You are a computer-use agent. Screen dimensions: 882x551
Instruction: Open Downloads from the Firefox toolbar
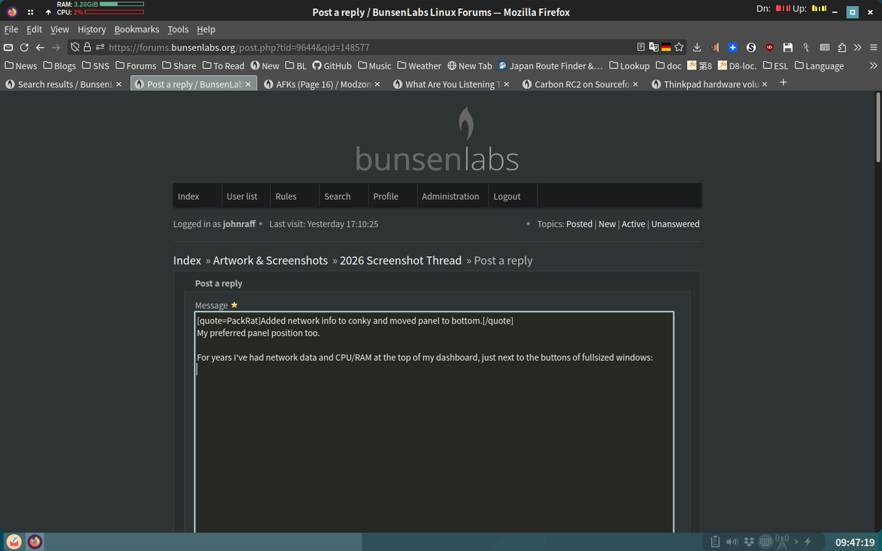coord(697,48)
